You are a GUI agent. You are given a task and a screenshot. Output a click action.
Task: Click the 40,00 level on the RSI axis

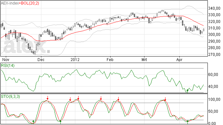point(213,87)
